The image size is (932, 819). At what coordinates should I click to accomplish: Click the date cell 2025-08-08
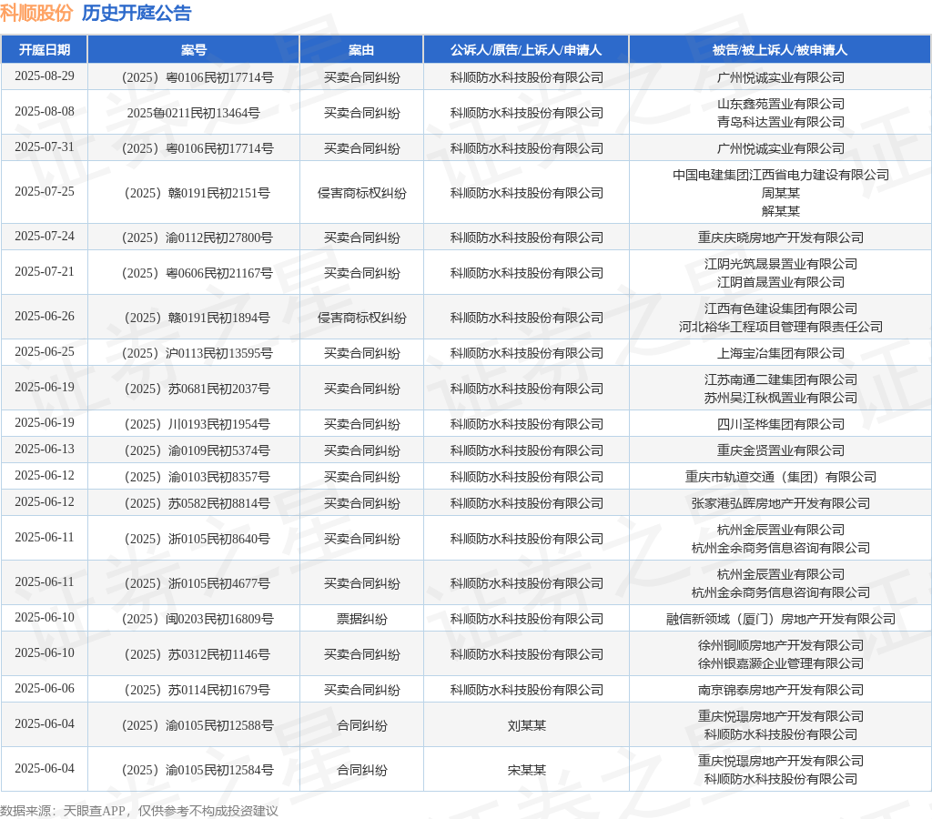coord(45,112)
